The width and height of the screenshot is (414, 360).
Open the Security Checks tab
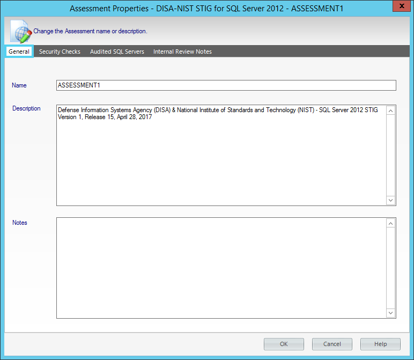click(60, 52)
